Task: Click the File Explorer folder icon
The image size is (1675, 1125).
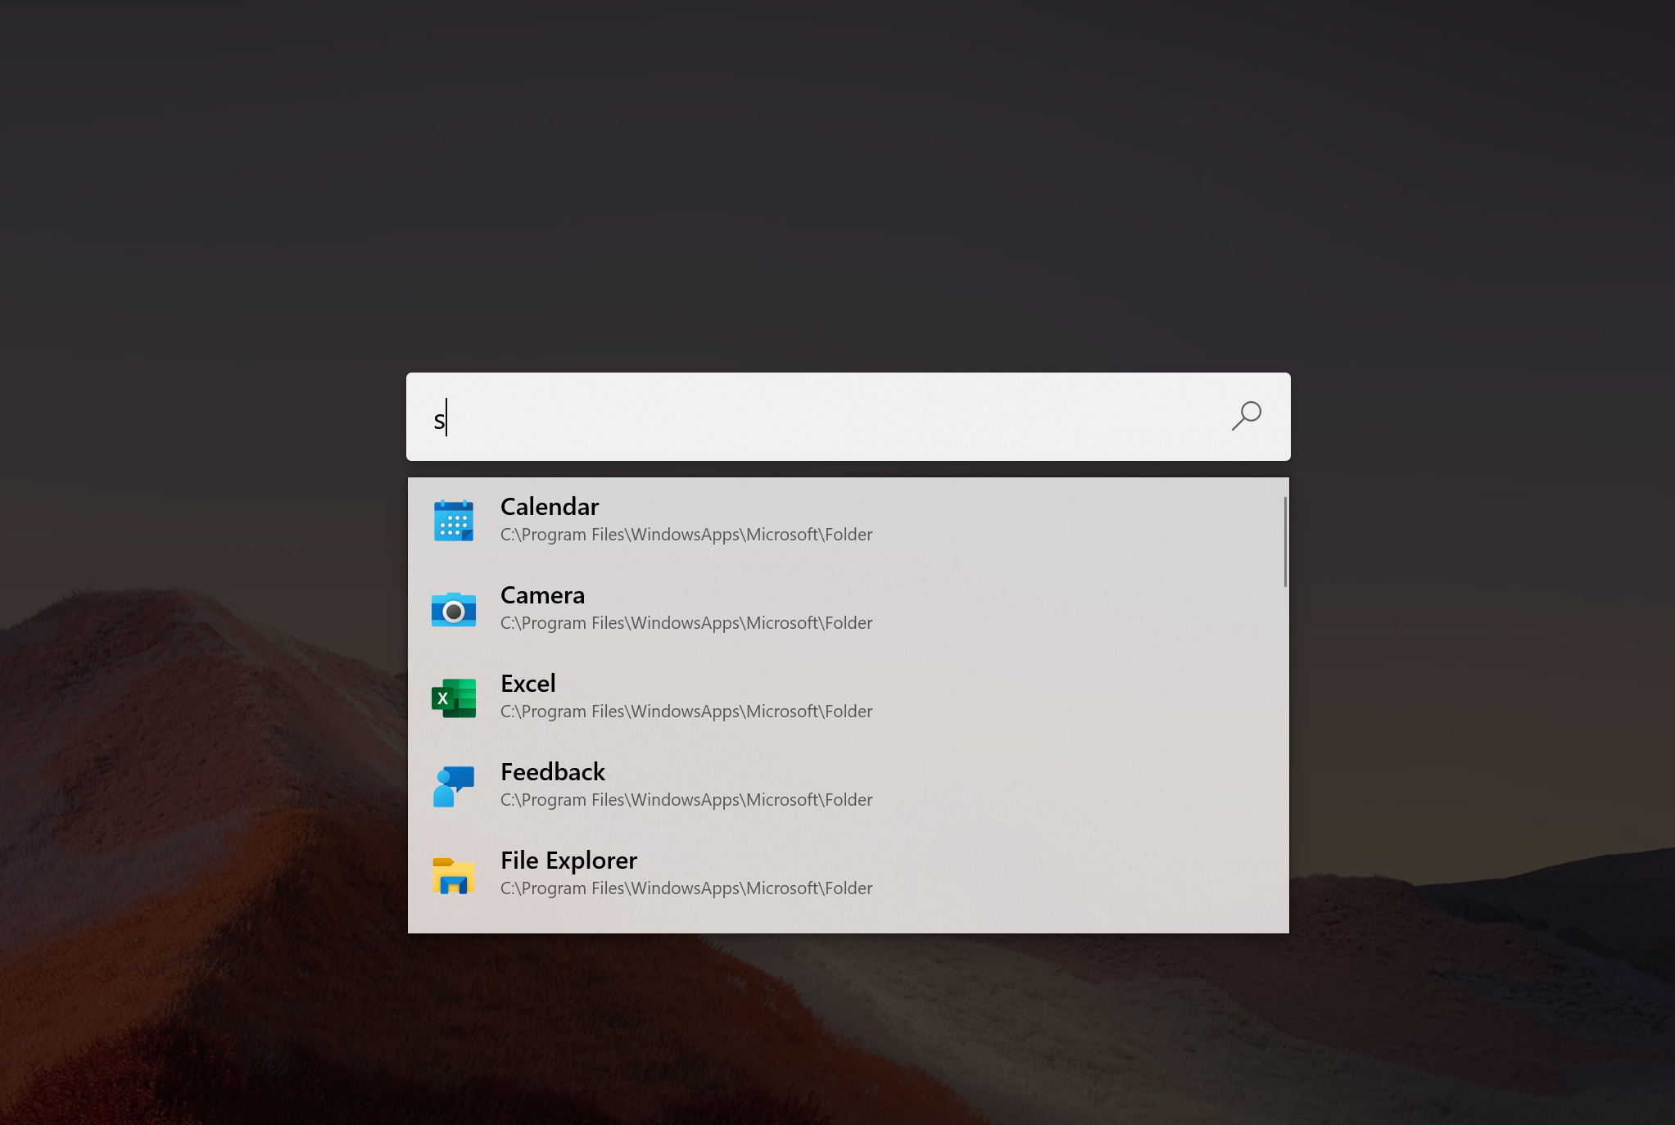Action: (x=454, y=874)
